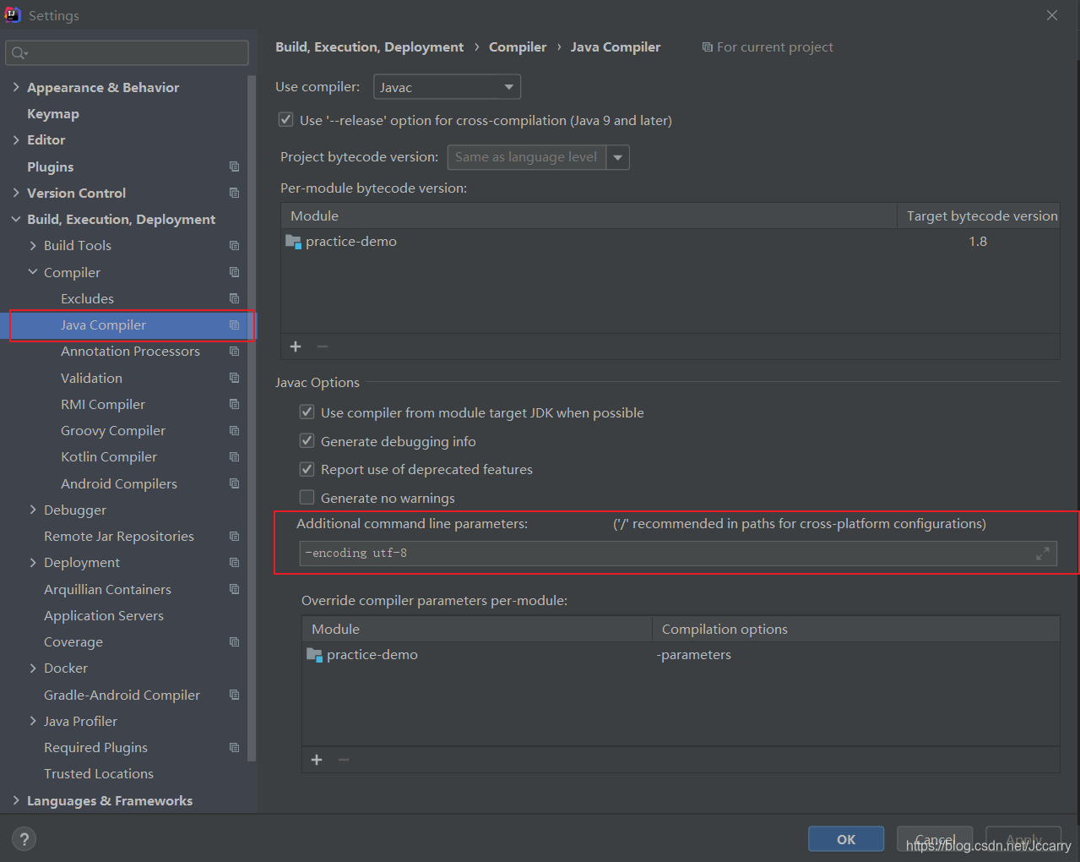Select Plugins in settings tree
The width and height of the screenshot is (1080, 862).
click(x=51, y=166)
